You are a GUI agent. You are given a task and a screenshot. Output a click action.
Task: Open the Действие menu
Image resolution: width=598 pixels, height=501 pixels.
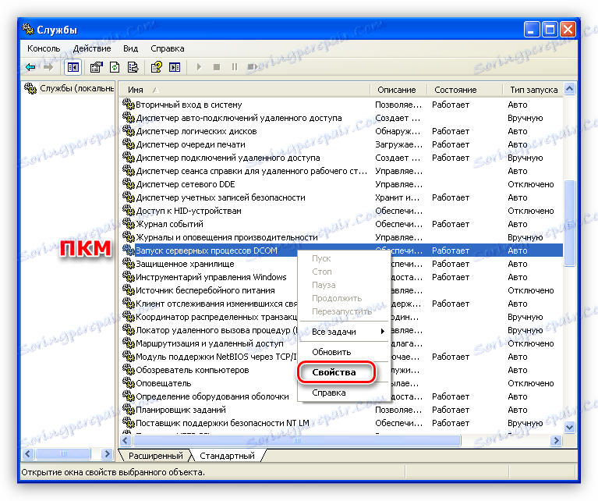tap(91, 48)
